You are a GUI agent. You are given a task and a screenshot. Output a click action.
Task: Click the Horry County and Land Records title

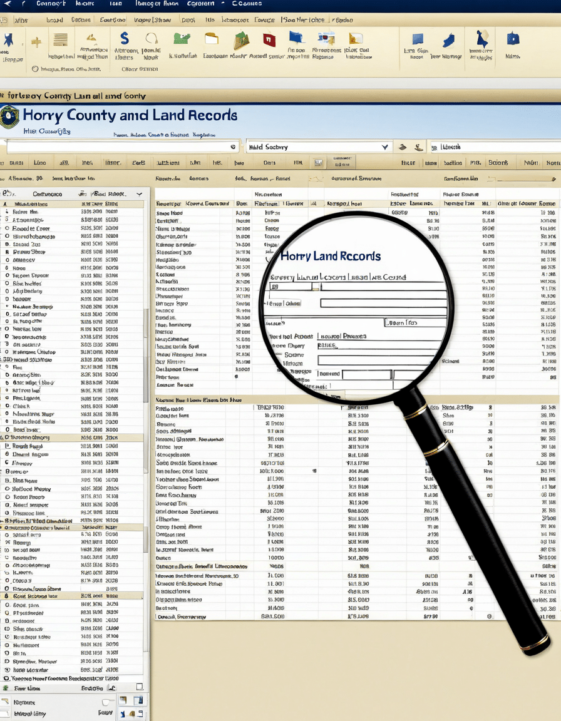tap(130, 115)
